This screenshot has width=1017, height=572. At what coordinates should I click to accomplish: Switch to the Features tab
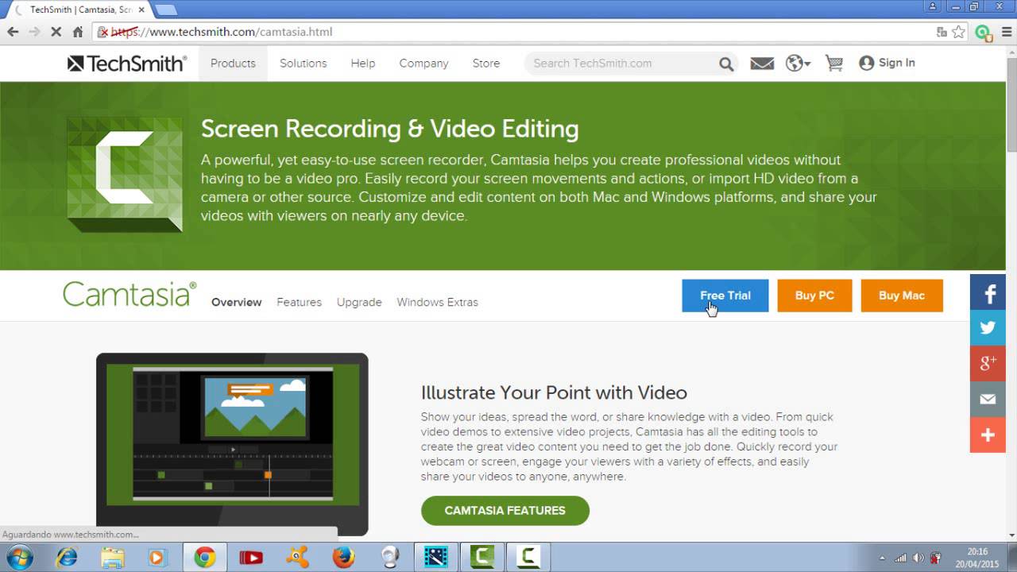tap(299, 302)
